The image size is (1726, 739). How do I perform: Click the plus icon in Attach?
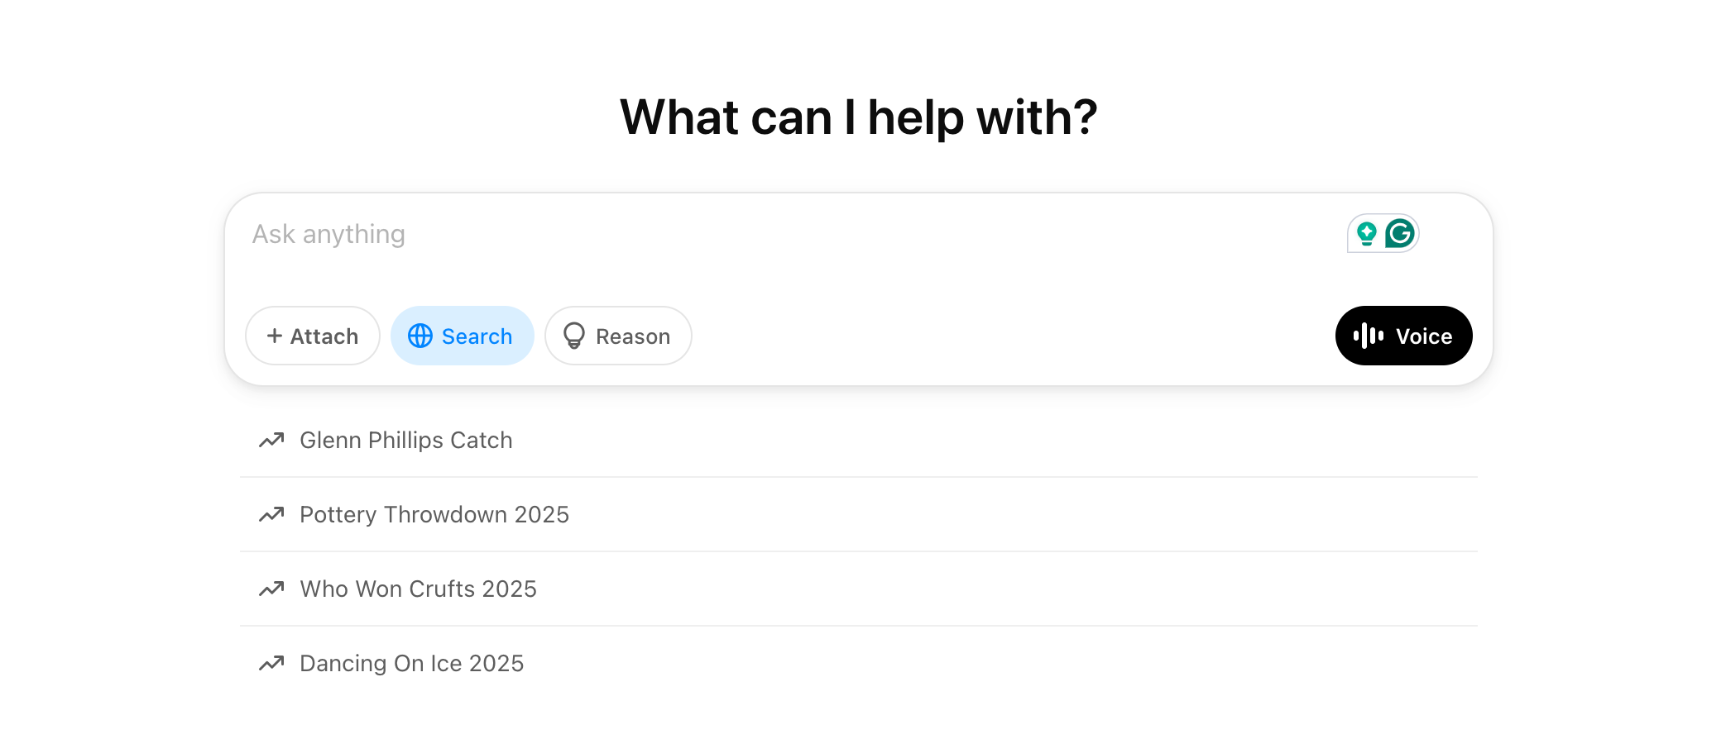point(275,336)
